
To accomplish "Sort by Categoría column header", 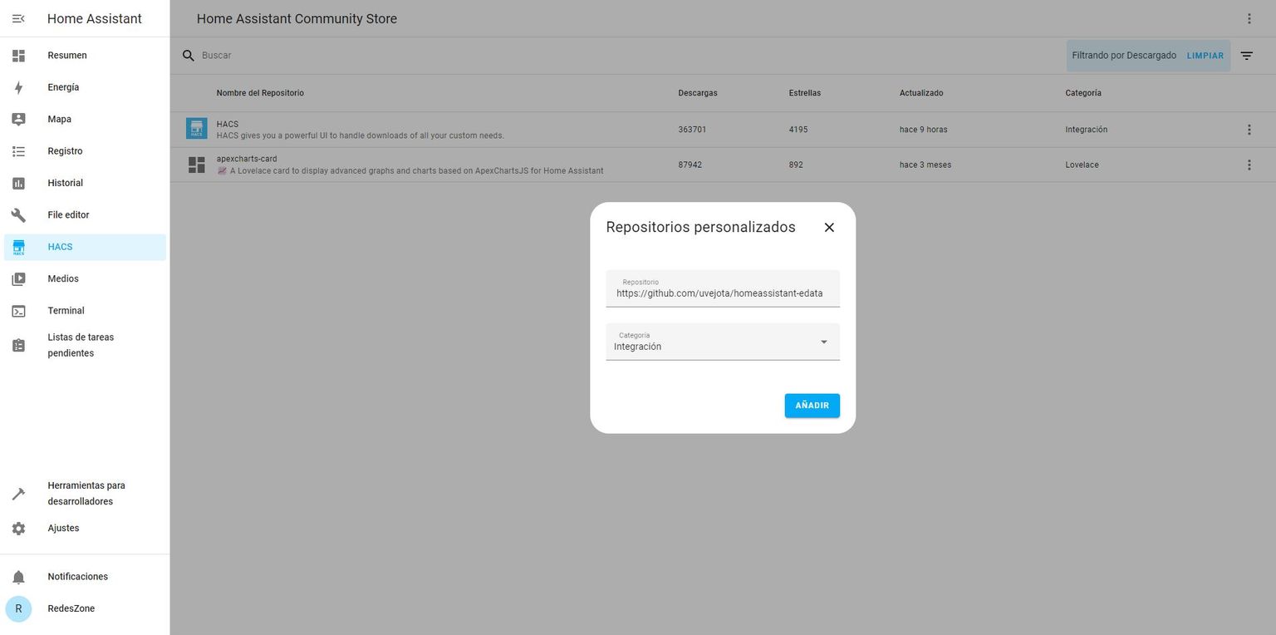I will tap(1083, 93).
